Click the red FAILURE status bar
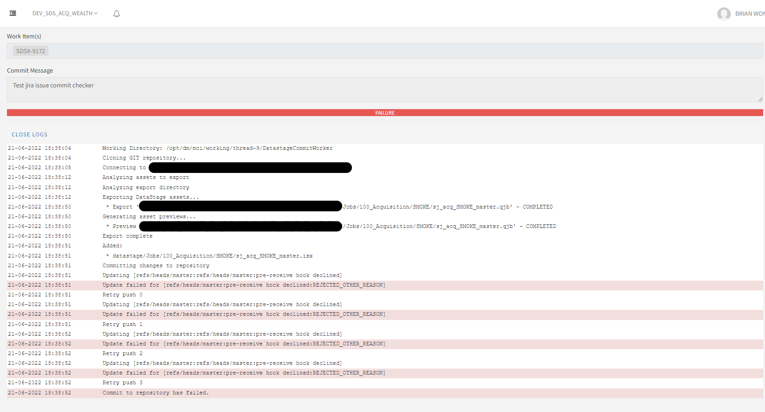The height and width of the screenshot is (412, 765). [x=384, y=113]
